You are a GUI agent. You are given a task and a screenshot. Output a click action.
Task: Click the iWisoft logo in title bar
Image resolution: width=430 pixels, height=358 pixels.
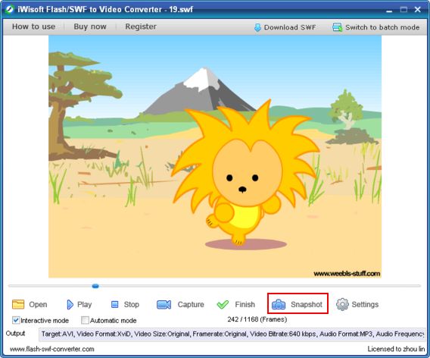[x=9, y=9]
